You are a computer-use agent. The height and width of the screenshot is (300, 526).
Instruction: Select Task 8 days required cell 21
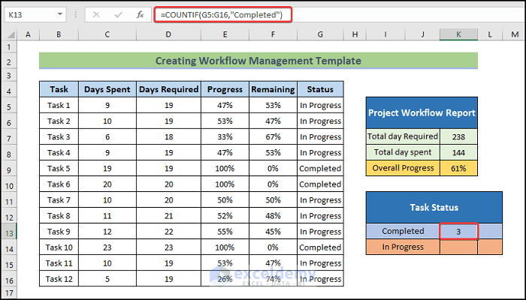169,216
